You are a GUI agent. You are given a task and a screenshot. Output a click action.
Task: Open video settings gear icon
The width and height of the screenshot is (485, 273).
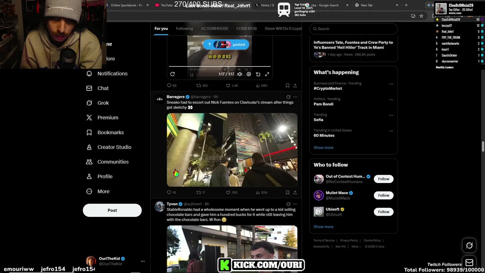(x=249, y=74)
